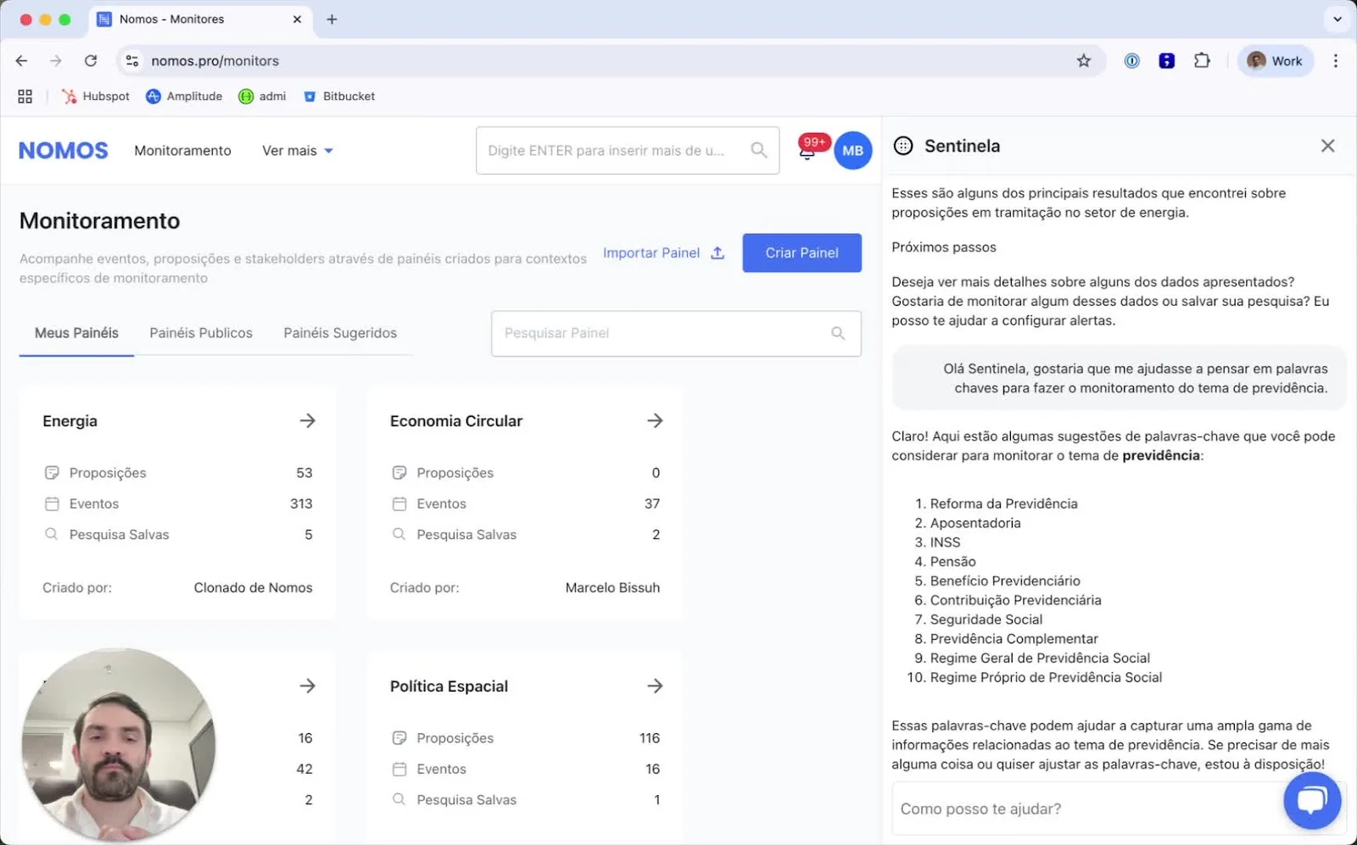Close the Nomos - Monitores tab
Screen dimensions: 1357x845
297,19
